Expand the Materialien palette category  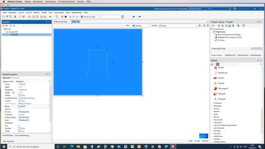pyautogui.click(x=212, y=106)
